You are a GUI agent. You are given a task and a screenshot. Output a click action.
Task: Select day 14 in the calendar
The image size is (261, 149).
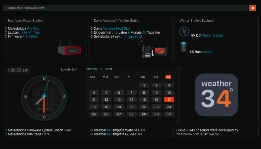coord(132,100)
